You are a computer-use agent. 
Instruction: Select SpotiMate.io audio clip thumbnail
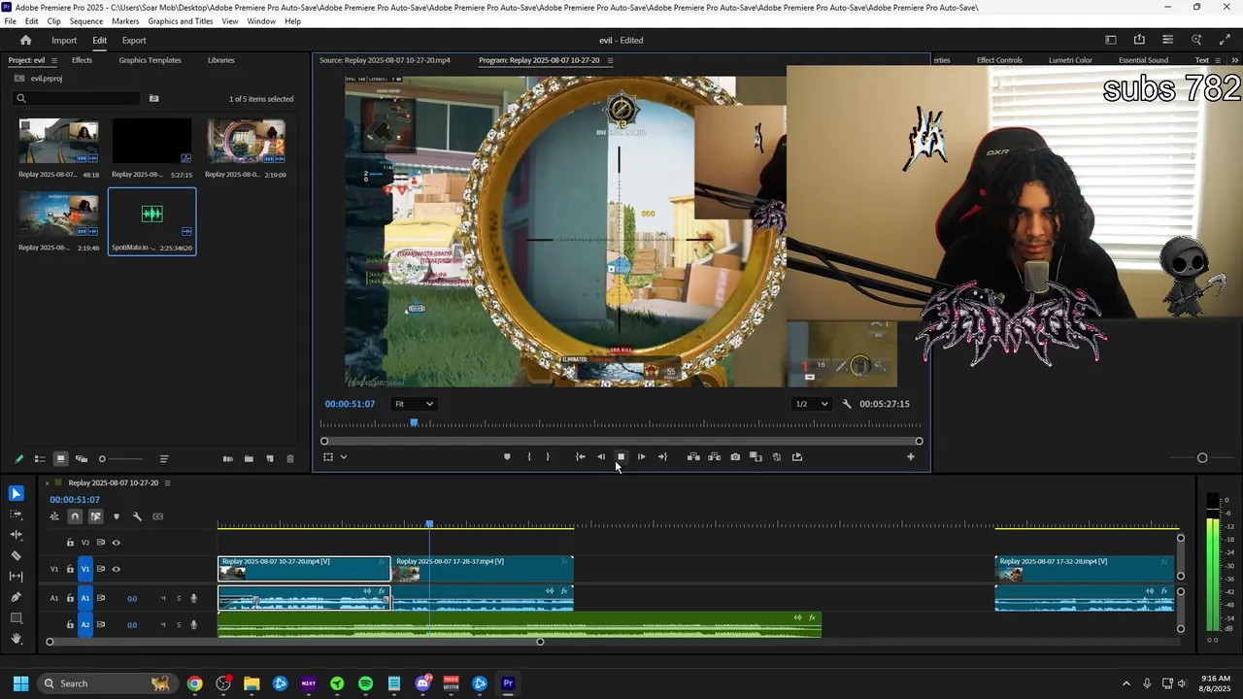tap(151, 215)
